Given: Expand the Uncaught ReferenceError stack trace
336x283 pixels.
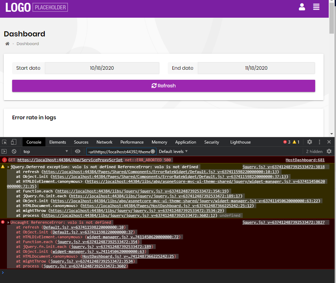Looking at the screenshot, I should [8, 223].
